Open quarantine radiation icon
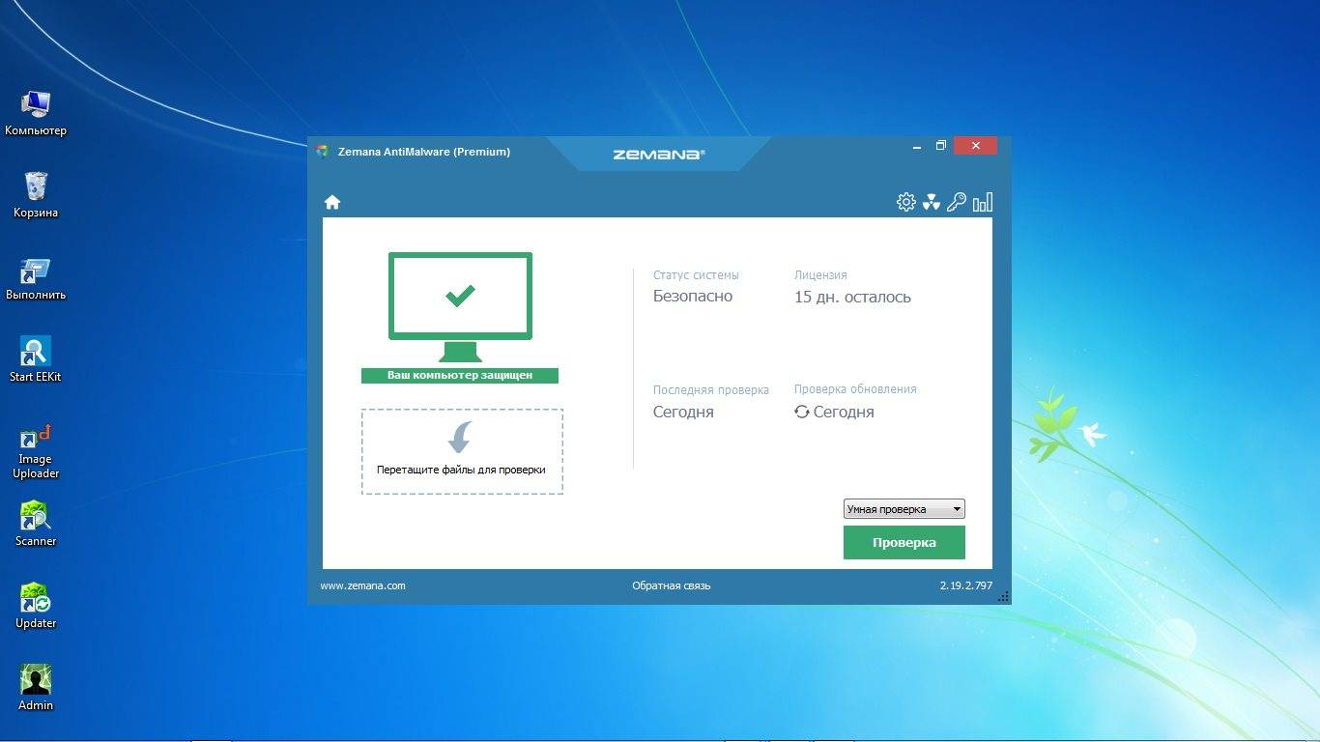The image size is (1320, 742). point(931,202)
